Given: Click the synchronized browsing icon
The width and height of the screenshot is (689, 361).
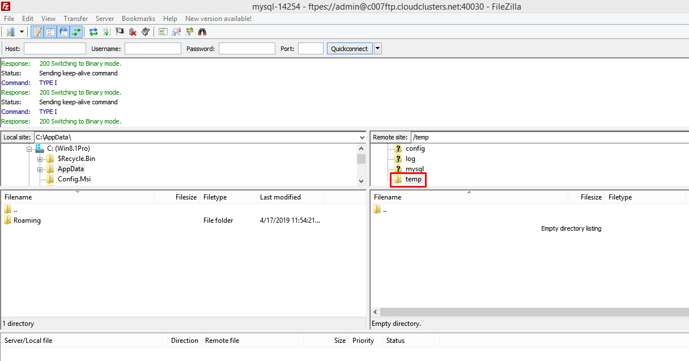Looking at the screenshot, I should [x=189, y=32].
